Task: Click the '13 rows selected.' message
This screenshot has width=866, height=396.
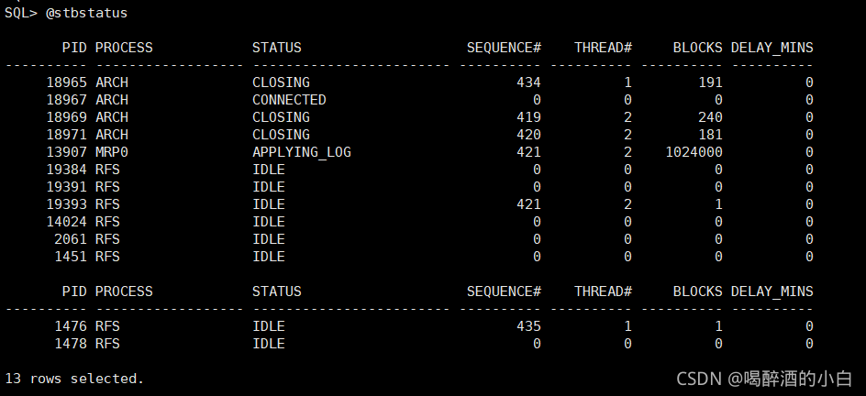Action: (74, 379)
